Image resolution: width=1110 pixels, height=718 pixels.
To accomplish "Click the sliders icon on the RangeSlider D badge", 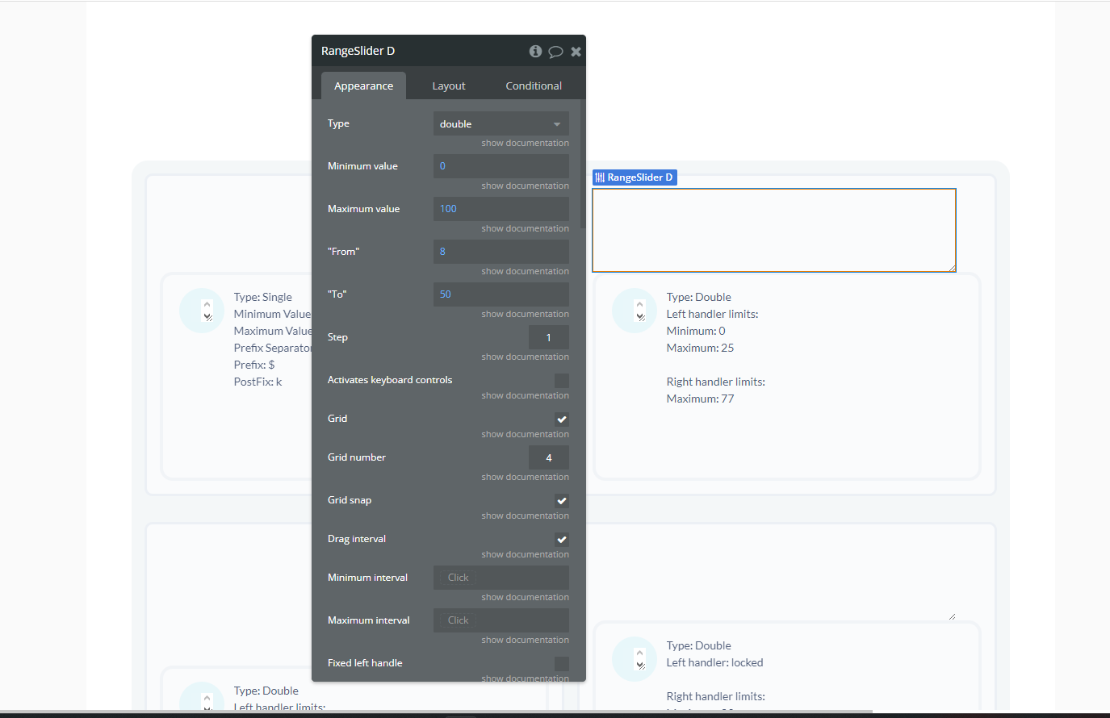I will [x=599, y=177].
